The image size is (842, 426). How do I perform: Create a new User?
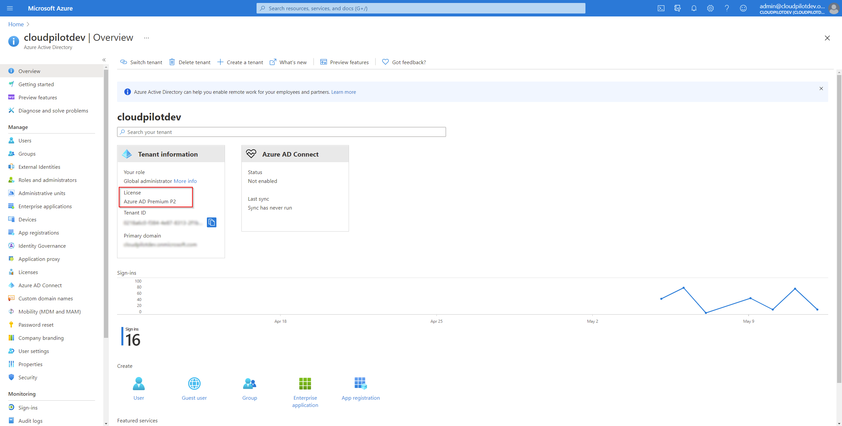coord(138,388)
